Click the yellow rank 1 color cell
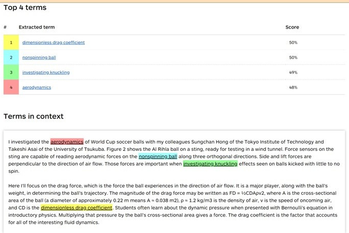The height and width of the screenshot is (233, 349). 11,42
